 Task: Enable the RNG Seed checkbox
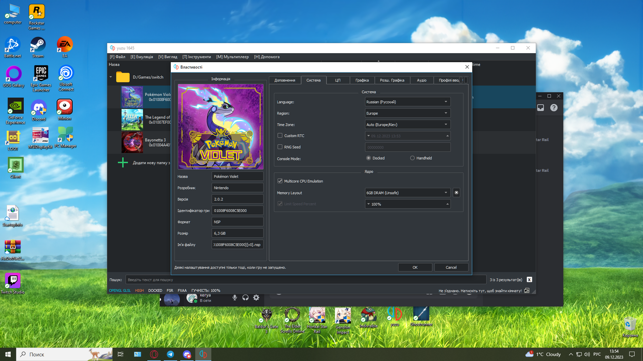pyautogui.click(x=280, y=147)
